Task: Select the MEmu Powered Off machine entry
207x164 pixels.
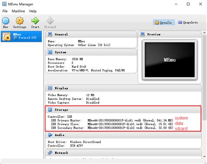Action: pyautogui.click(x=21, y=37)
